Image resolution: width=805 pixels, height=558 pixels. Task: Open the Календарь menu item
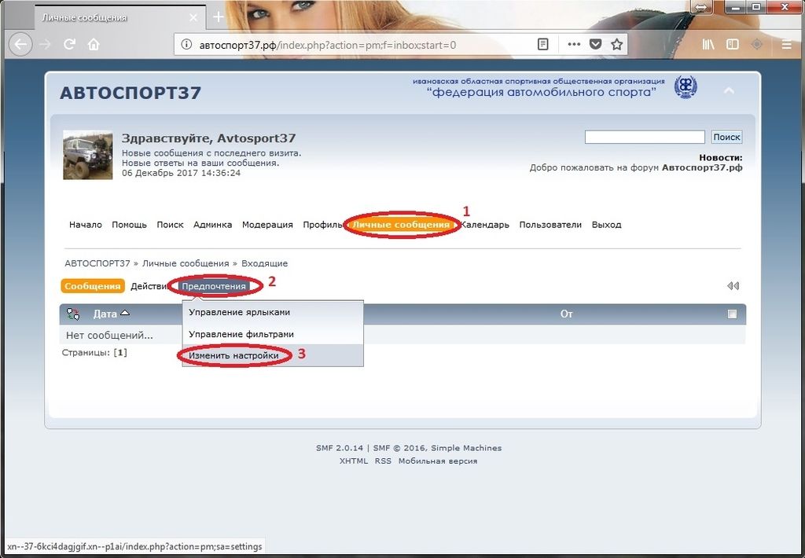[x=484, y=225]
